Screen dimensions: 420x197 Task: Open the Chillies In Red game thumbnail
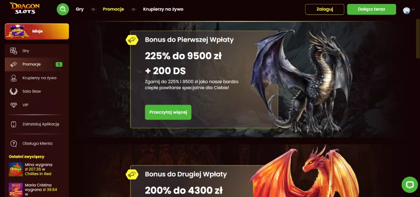coord(16,169)
